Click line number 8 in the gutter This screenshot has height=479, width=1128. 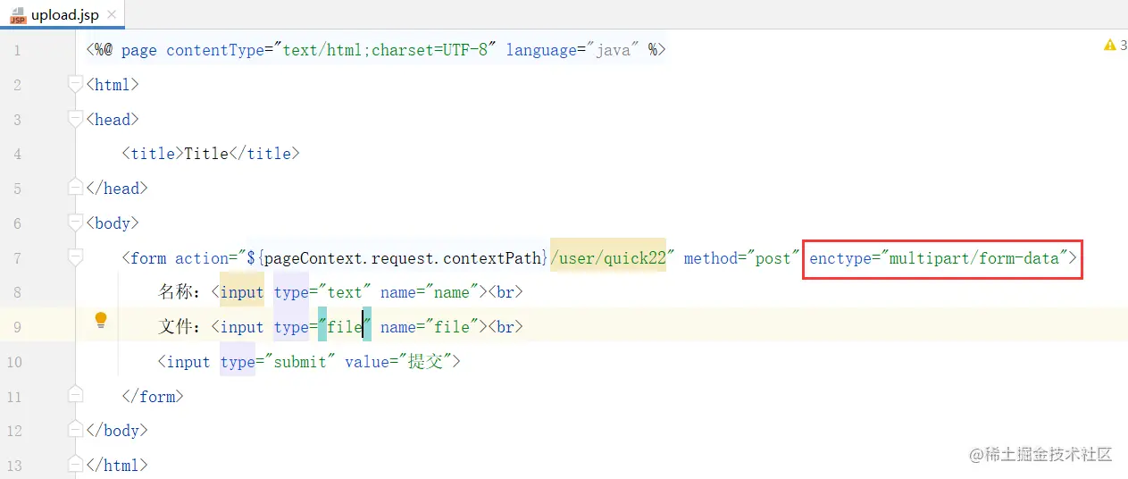pyautogui.click(x=17, y=293)
